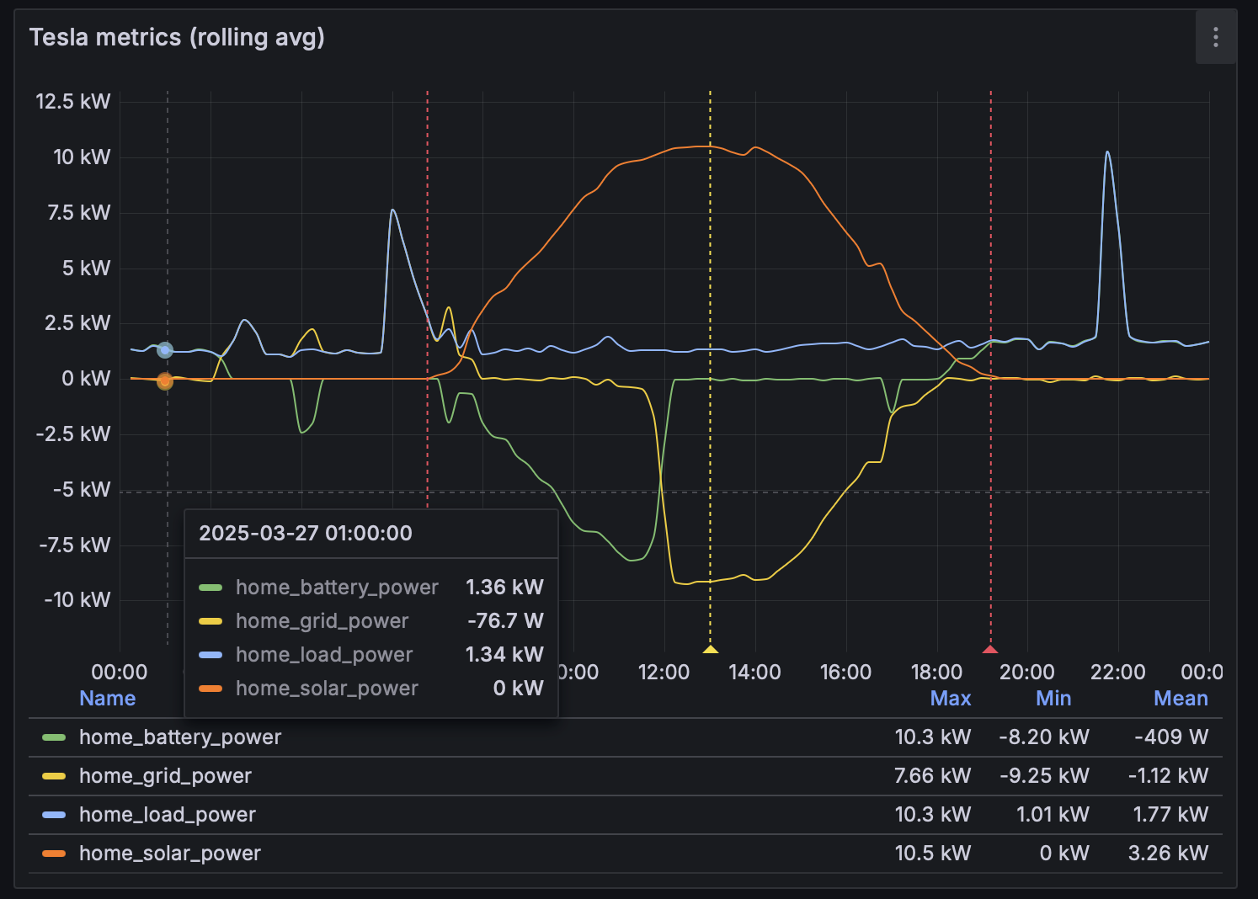Screen dimensions: 1258x899
Task: Click the 12:00 x-axis time label
Action: (664, 673)
